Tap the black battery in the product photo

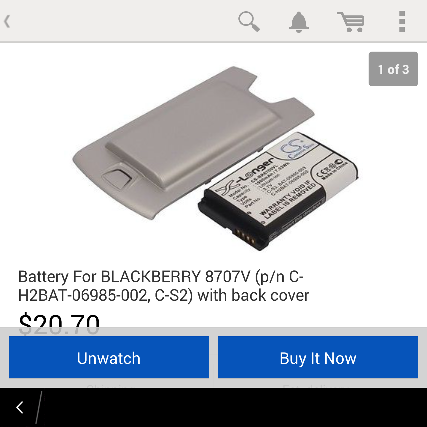(x=278, y=191)
